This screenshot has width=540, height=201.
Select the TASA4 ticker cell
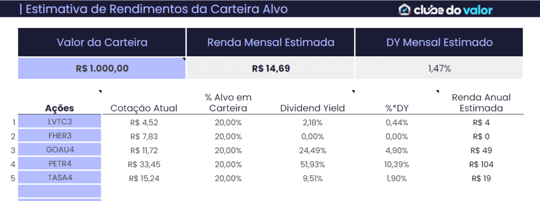(x=60, y=178)
